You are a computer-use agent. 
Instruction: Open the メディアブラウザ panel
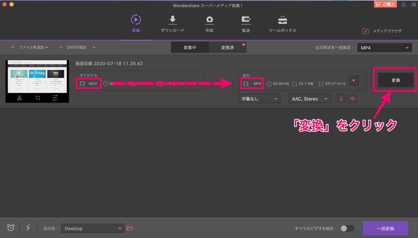point(382,31)
